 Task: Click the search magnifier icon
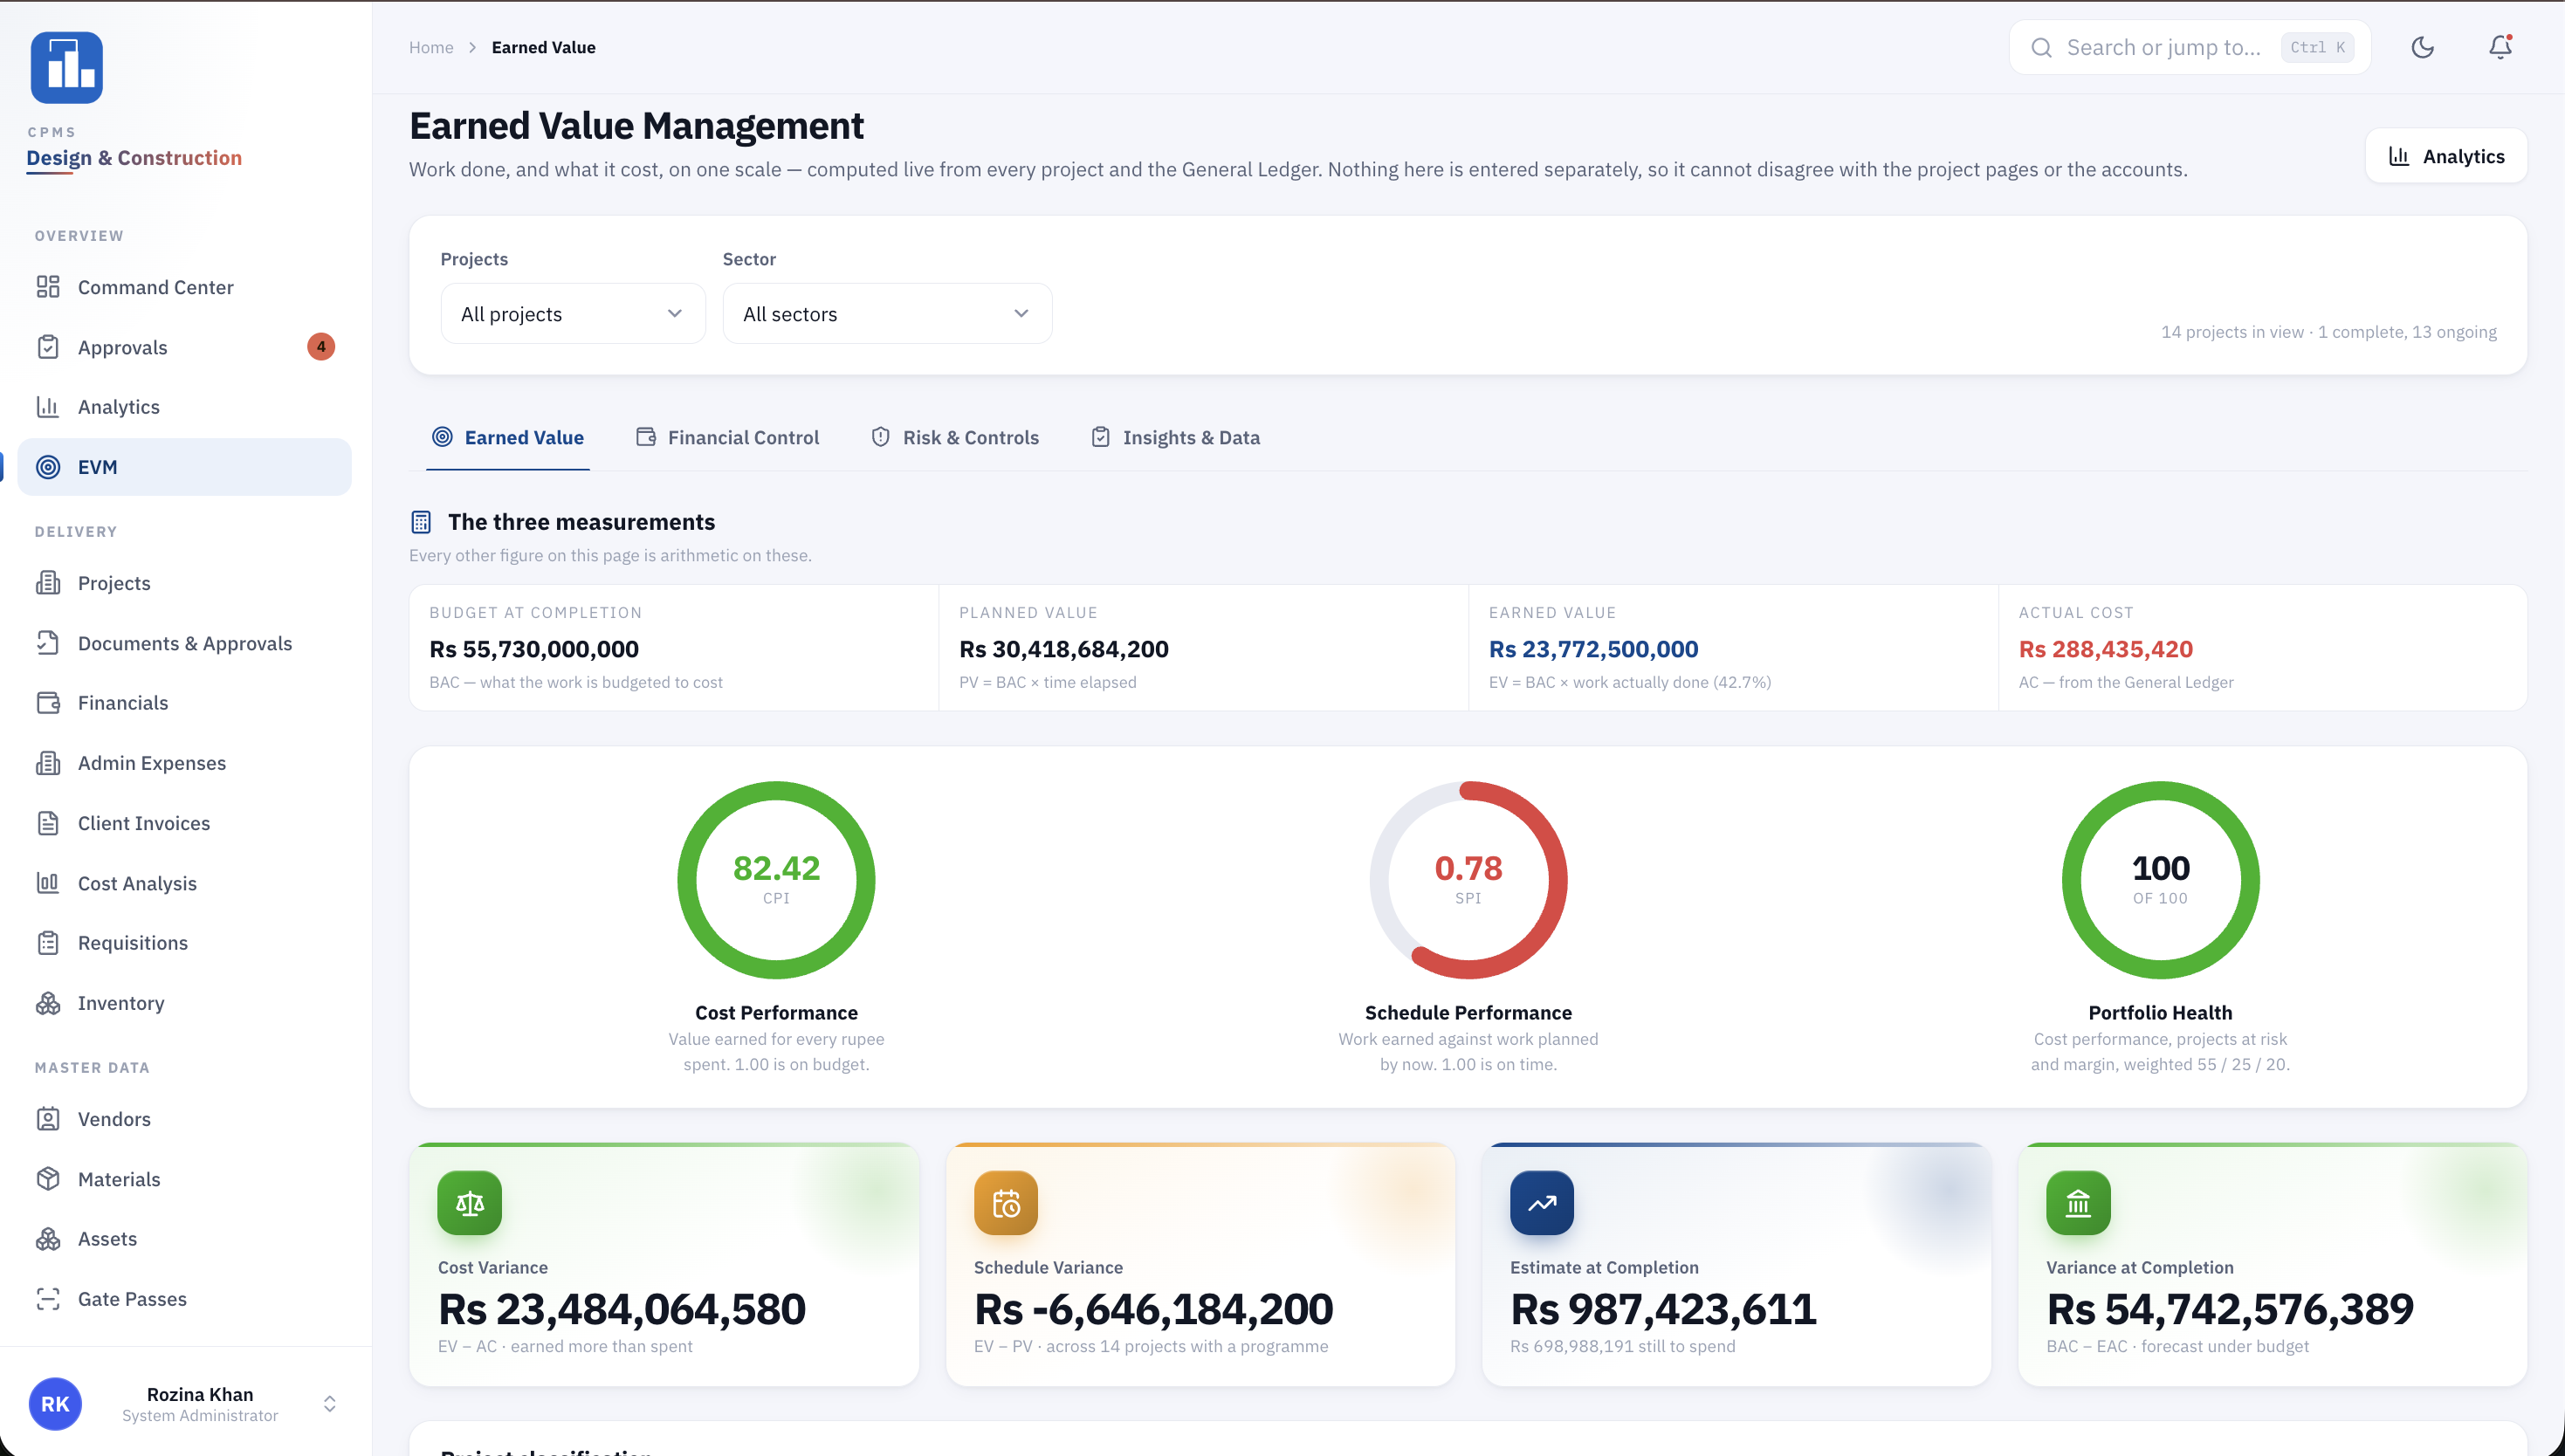pyautogui.click(x=2041, y=47)
